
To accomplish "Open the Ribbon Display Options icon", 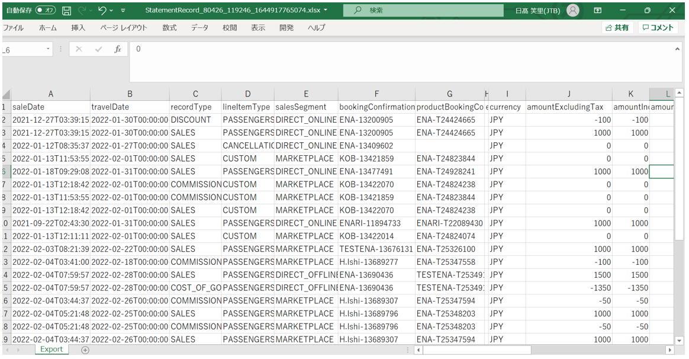I will click(x=598, y=11).
